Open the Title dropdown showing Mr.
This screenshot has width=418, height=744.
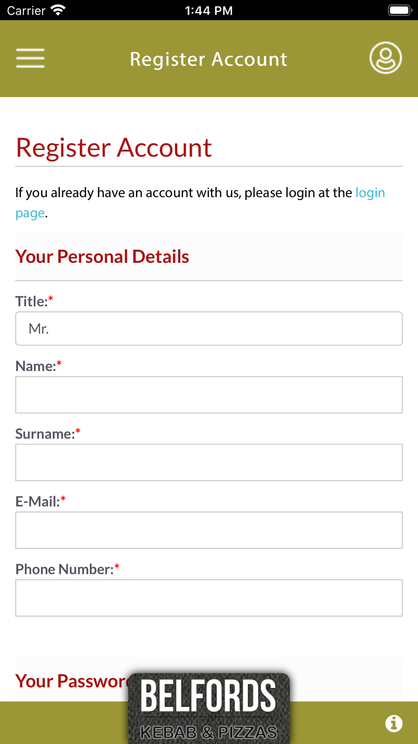pyautogui.click(x=209, y=328)
